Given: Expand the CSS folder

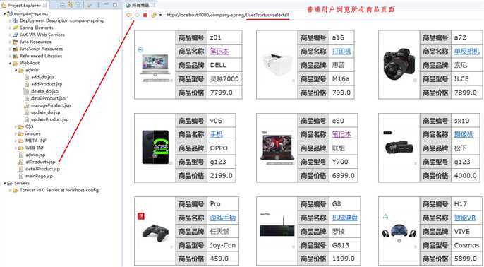Looking at the screenshot, I should pyautogui.click(x=16, y=126).
